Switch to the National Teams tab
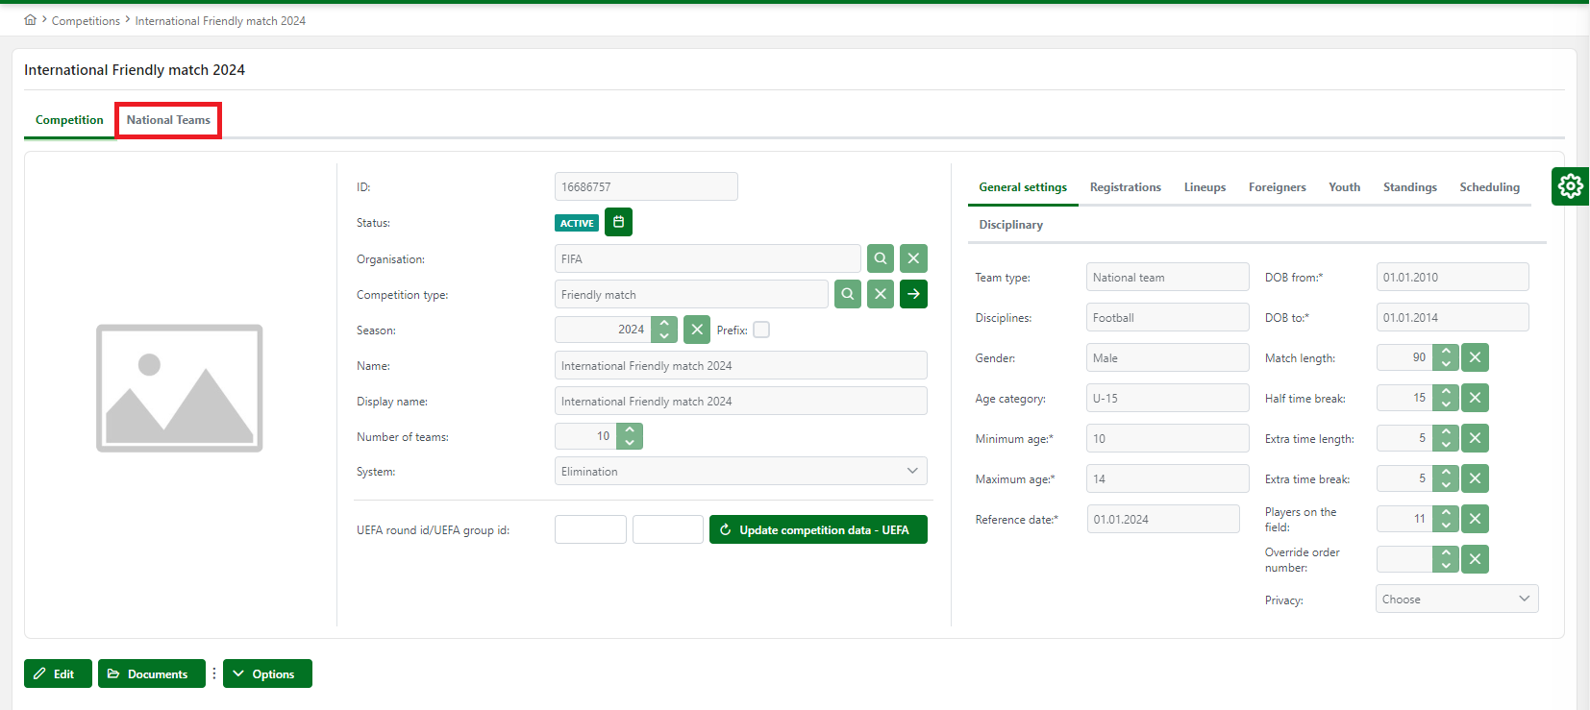The height and width of the screenshot is (710, 1590). [168, 120]
